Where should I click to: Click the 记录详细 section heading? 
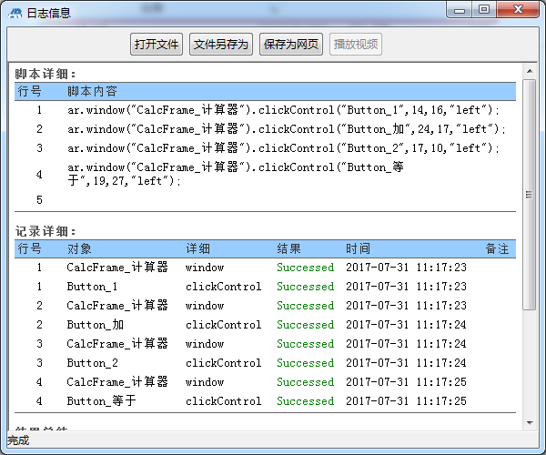45,231
